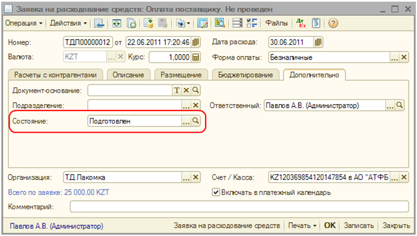
Task: Click the T type selector in Документ-основание
Action: [x=177, y=90]
